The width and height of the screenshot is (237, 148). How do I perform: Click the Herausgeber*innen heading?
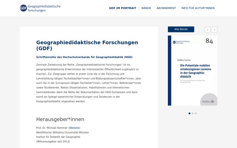point(60,119)
